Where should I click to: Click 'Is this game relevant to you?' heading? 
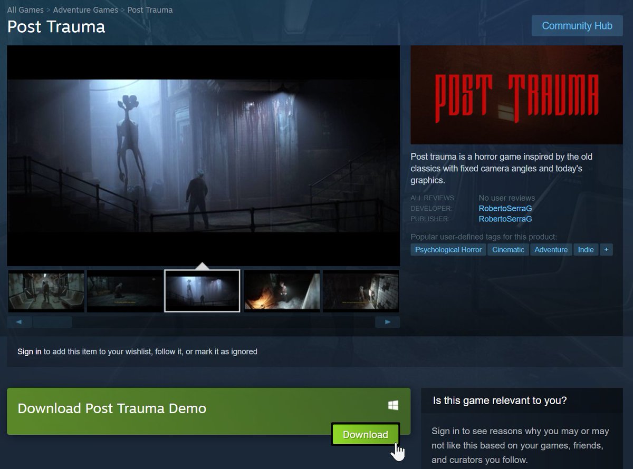tap(500, 400)
